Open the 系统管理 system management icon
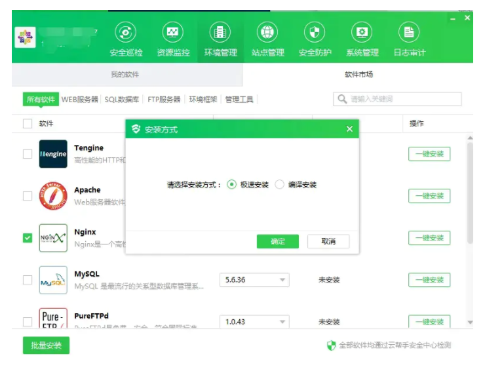Screen dimensions: 485x367 (362, 32)
